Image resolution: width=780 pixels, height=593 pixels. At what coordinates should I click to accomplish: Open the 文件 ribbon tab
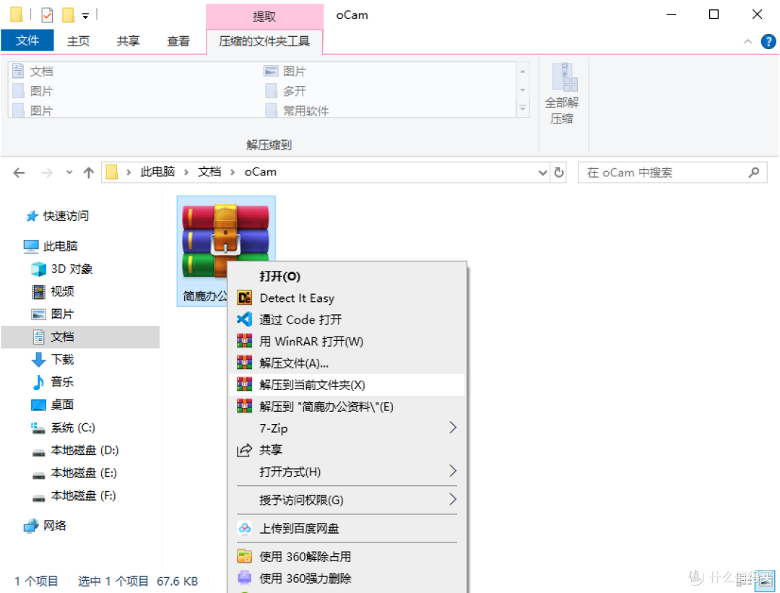point(27,40)
